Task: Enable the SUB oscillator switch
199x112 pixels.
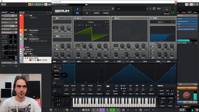Action: pos(54,18)
